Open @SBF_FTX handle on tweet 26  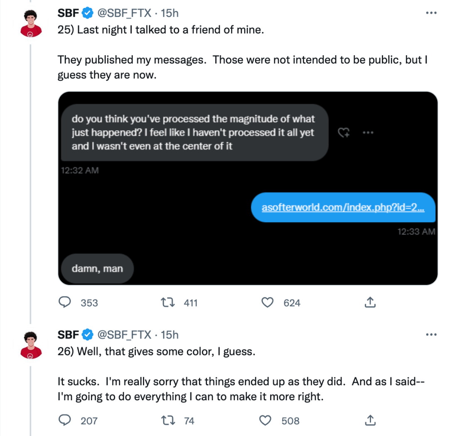tap(124, 334)
